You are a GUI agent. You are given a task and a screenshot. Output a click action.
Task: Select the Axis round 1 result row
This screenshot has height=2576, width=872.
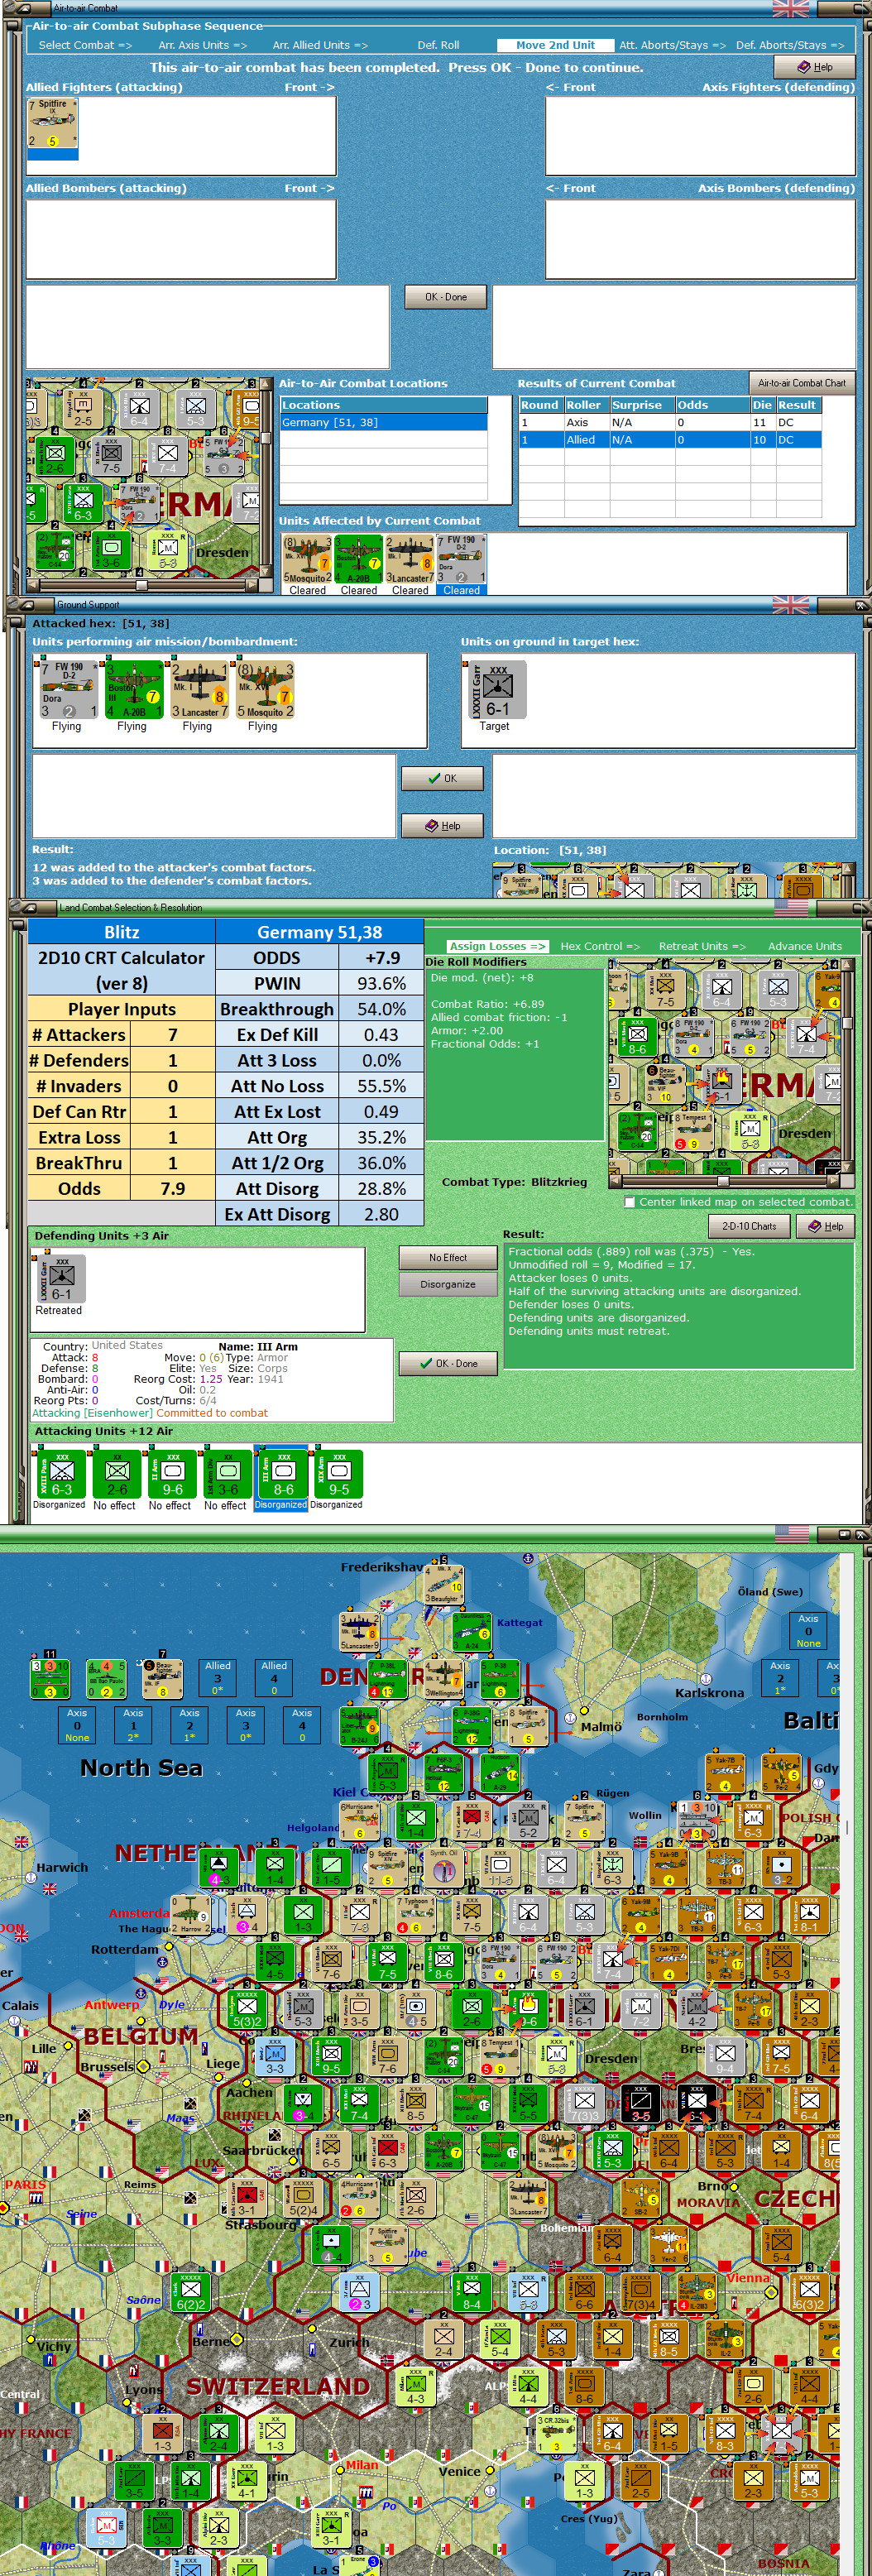(x=670, y=422)
